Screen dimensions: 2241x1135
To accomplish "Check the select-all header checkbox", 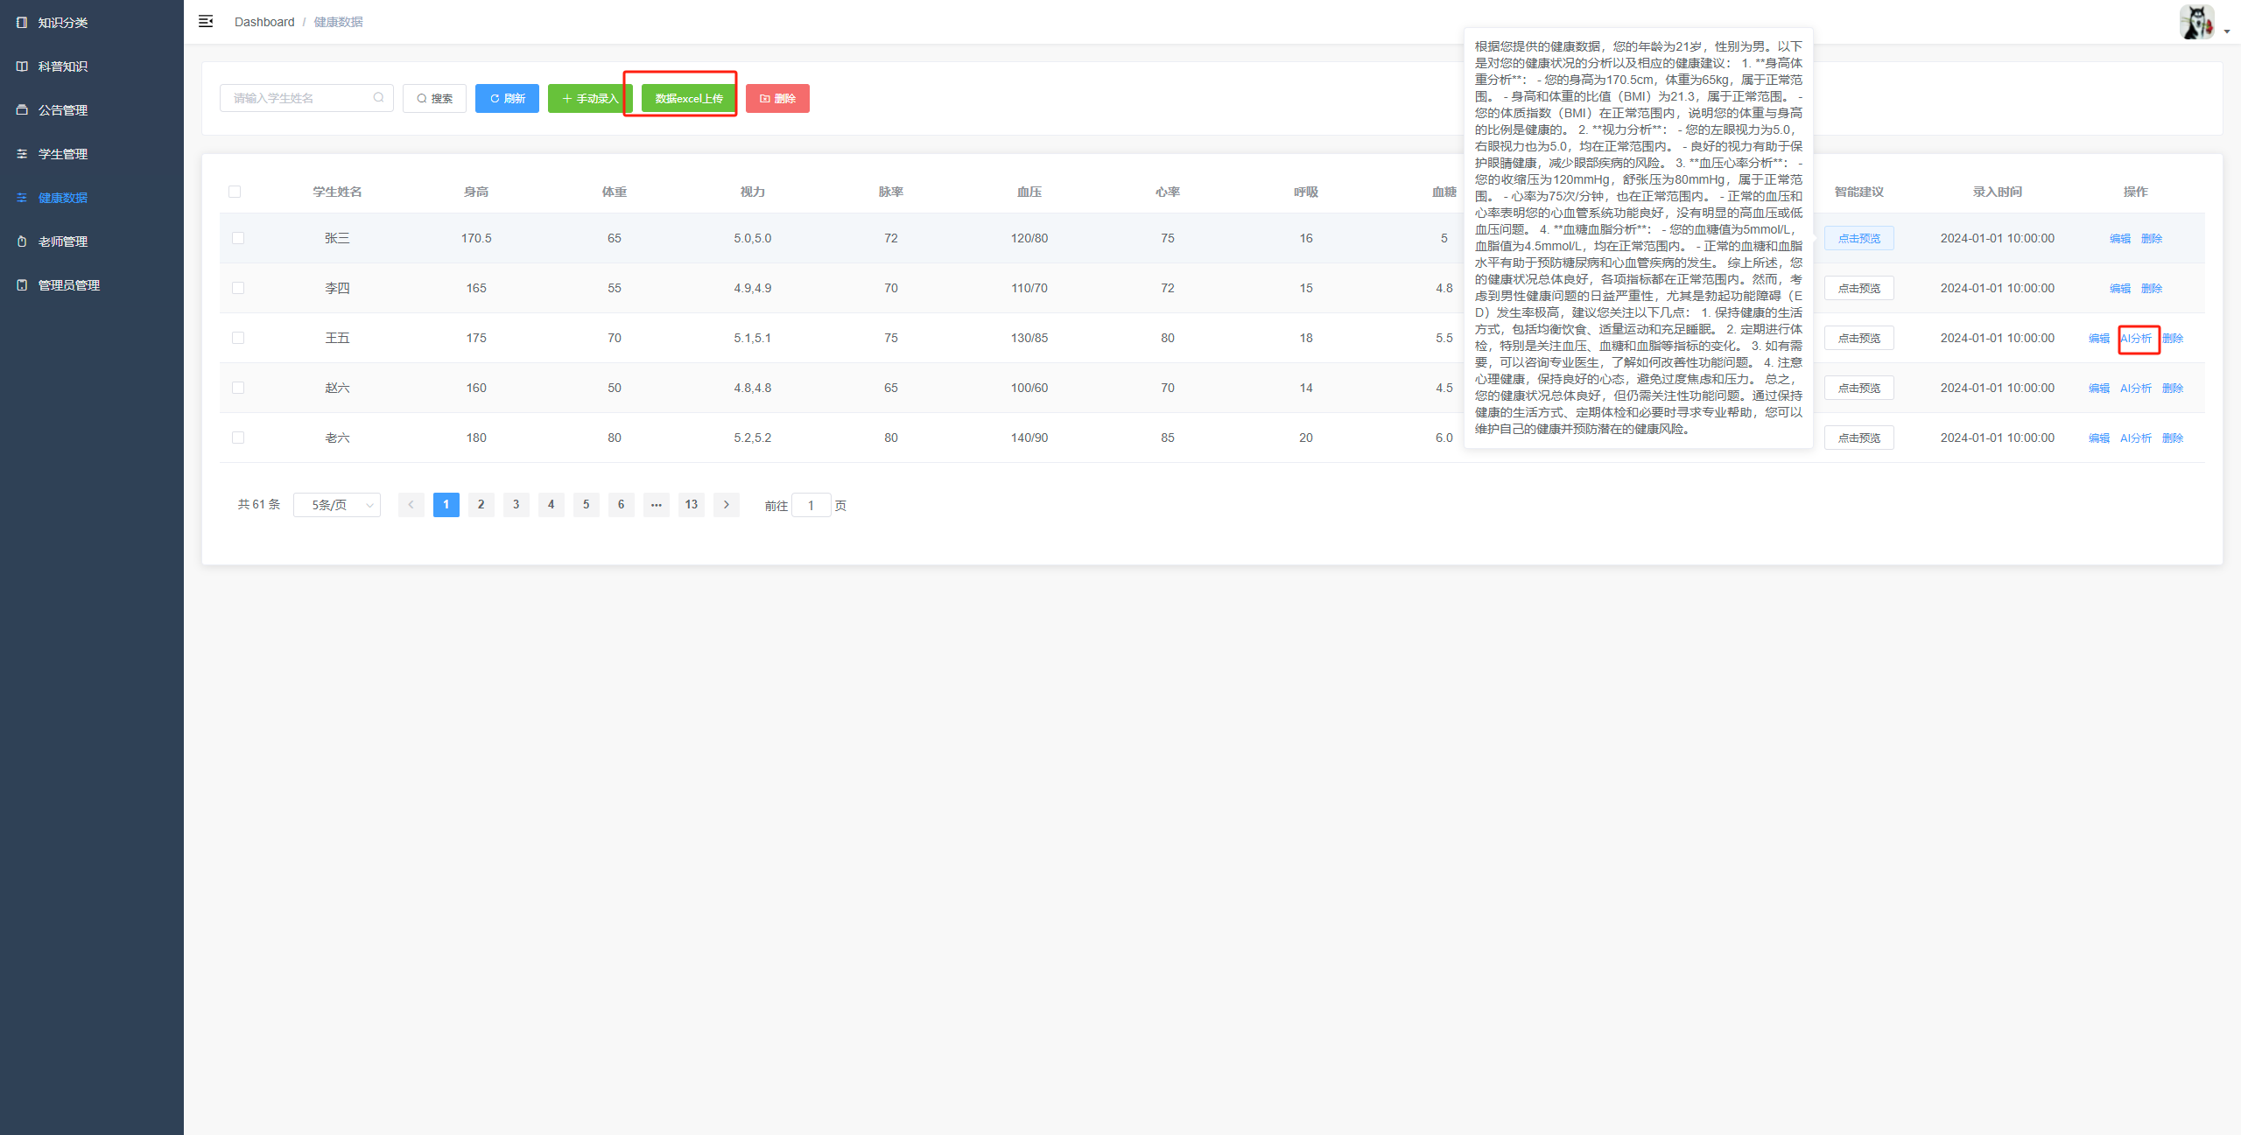I will pyautogui.click(x=235, y=192).
